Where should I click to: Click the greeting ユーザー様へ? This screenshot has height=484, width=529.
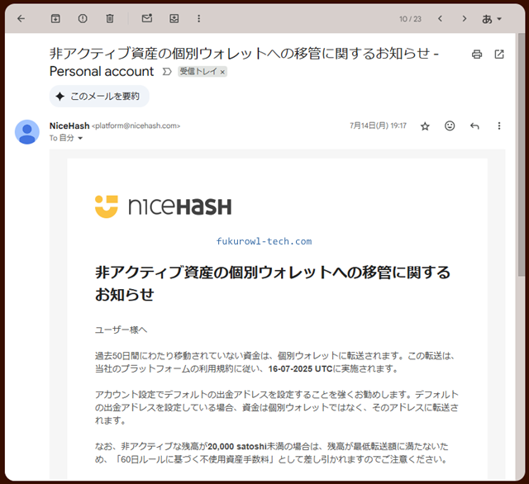tap(122, 330)
